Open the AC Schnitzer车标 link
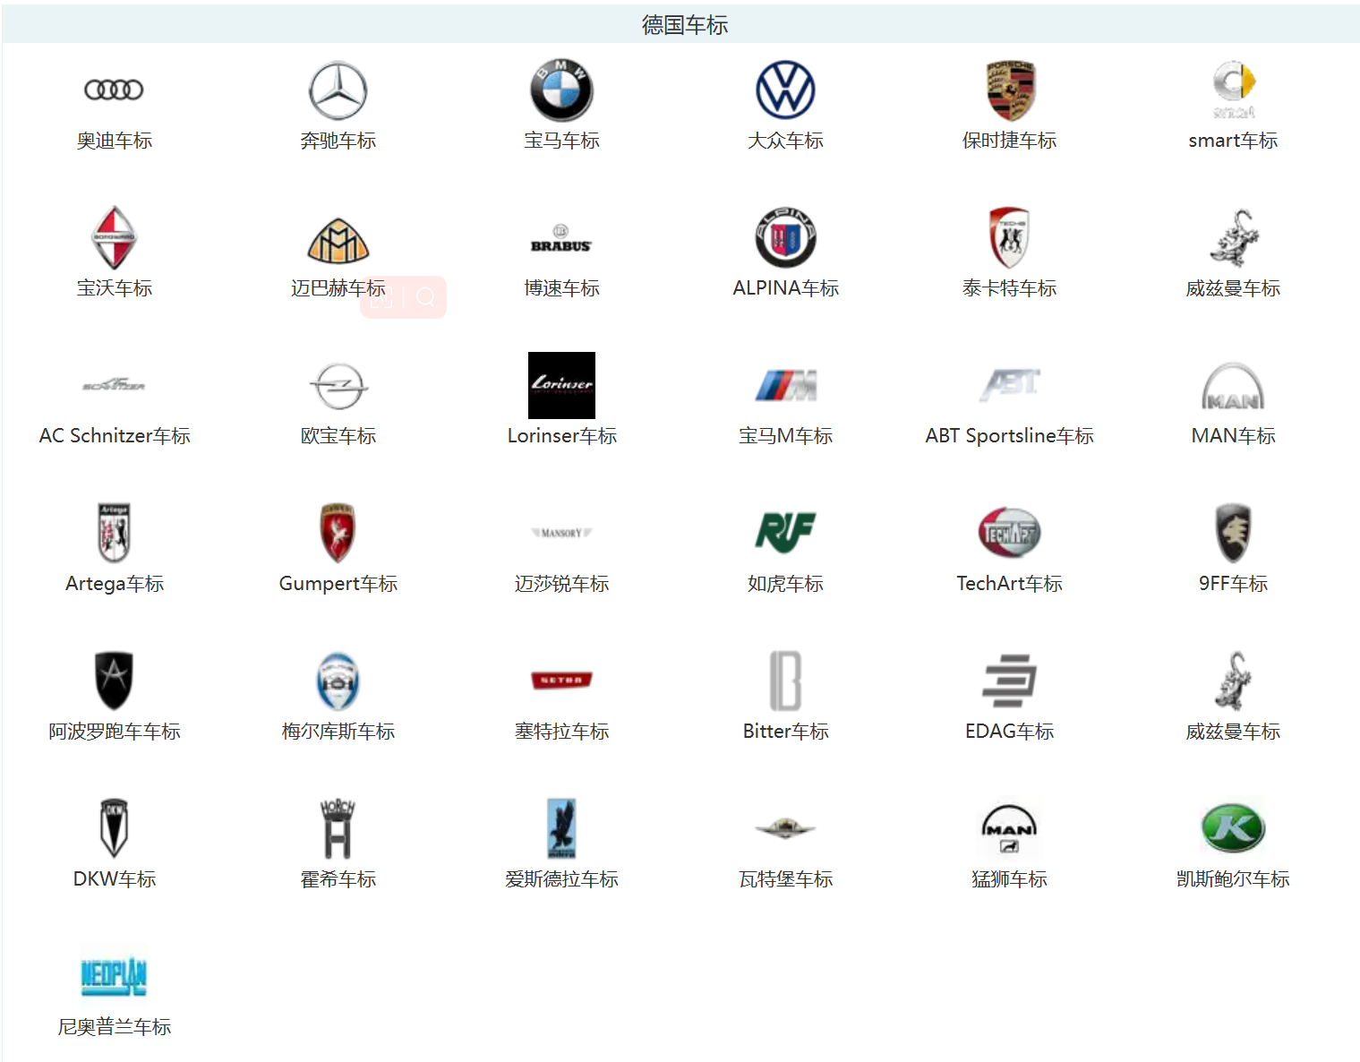 [115, 436]
